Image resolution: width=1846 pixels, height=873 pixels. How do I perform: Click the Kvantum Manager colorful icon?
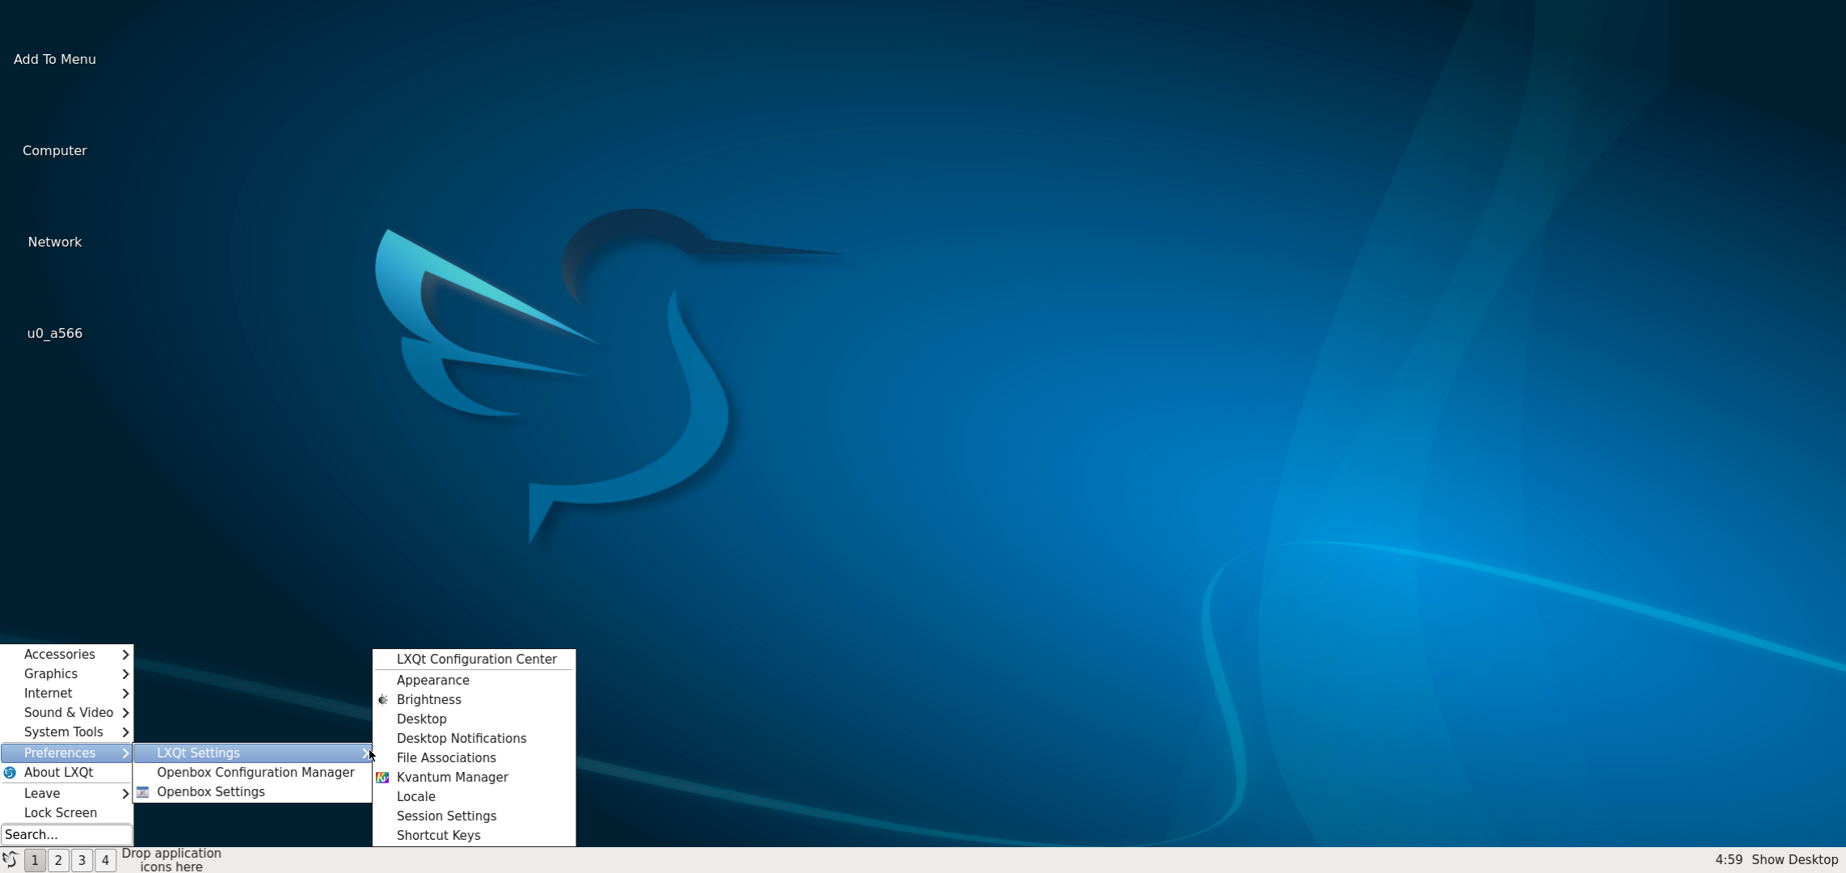click(383, 778)
